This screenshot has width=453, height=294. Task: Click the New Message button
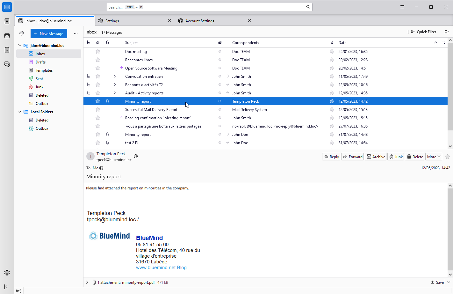[49, 33]
